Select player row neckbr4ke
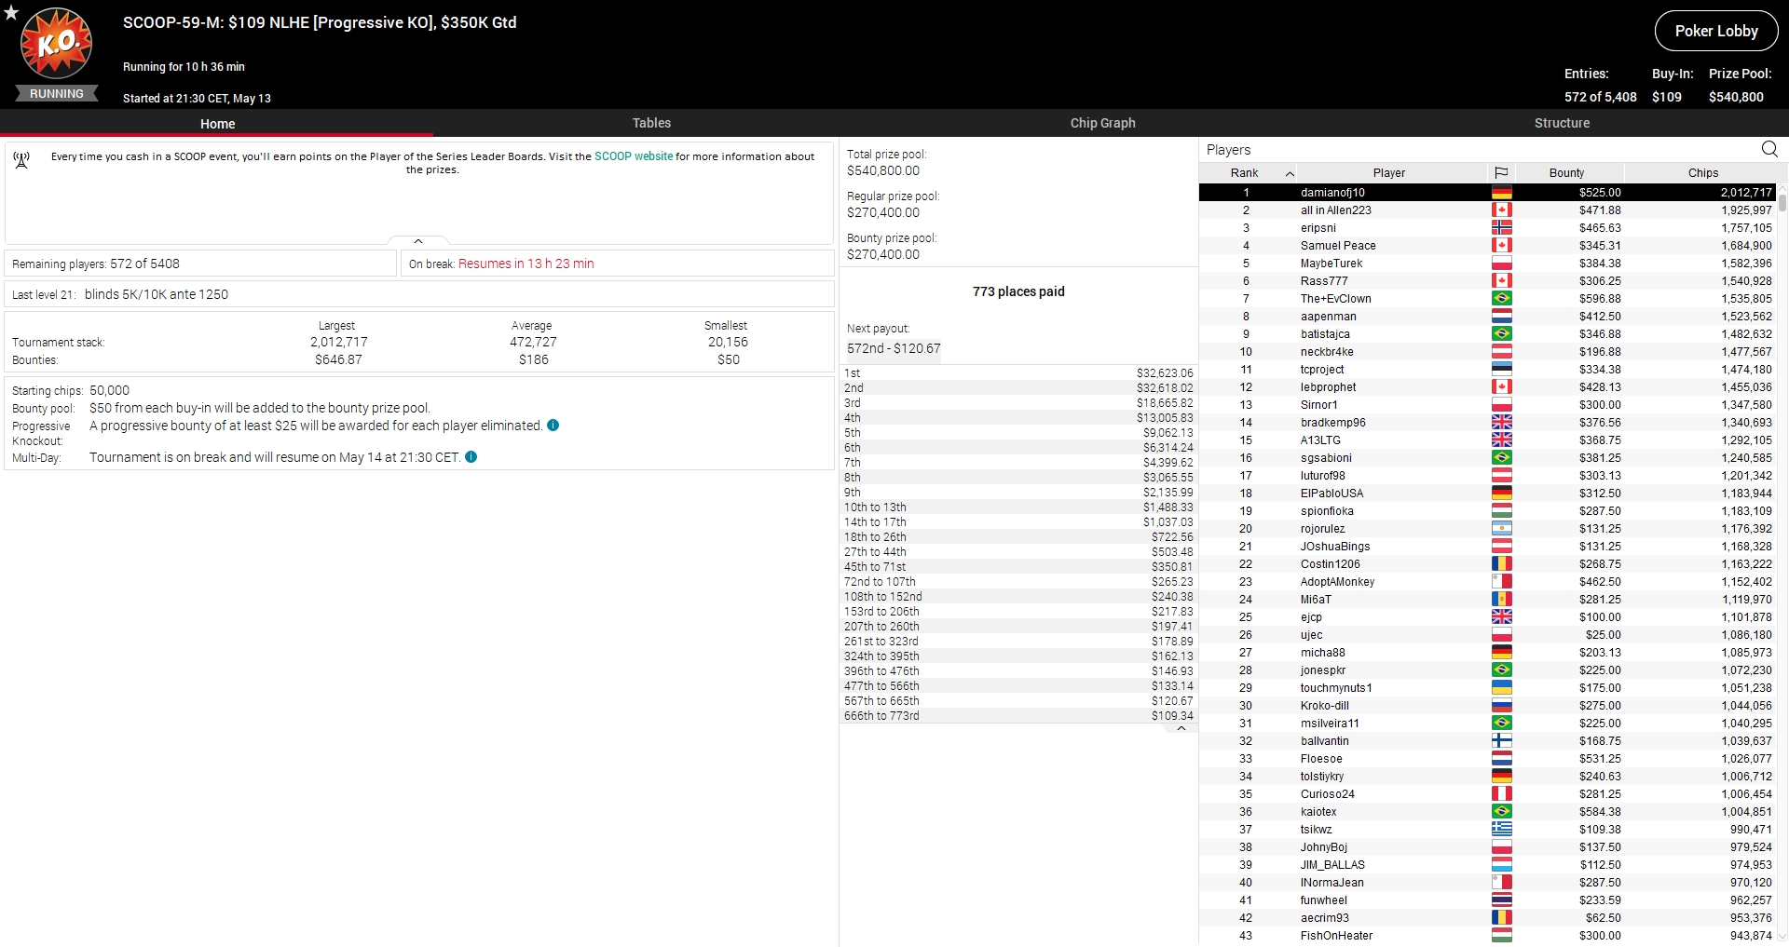The width and height of the screenshot is (1789, 947). click(x=1488, y=352)
